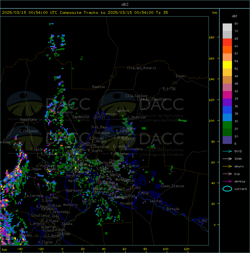Click the 'Potrerillos' map label
Viewport: 250px width, 253px height.
pos(50,166)
